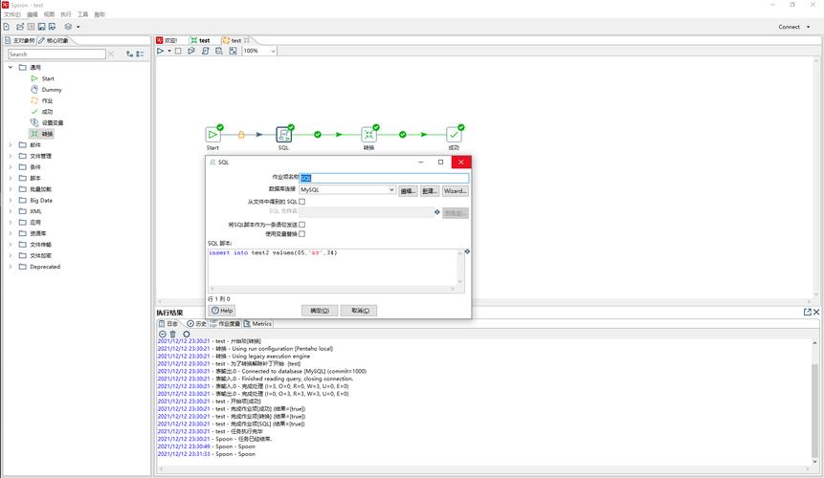Collapse the 通用 folder
Viewport: 824px width, 478px height.
pyautogui.click(x=10, y=67)
